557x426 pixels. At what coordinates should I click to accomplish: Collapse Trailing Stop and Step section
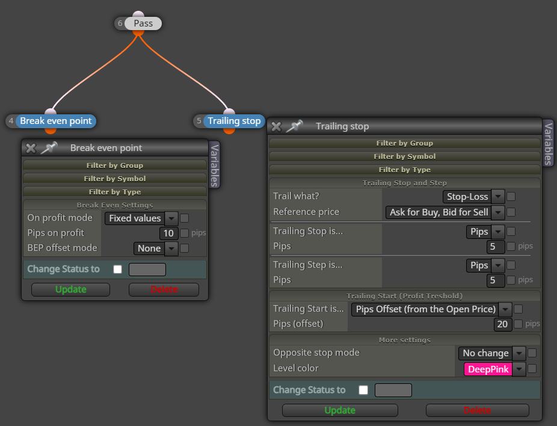coord(405,183)
